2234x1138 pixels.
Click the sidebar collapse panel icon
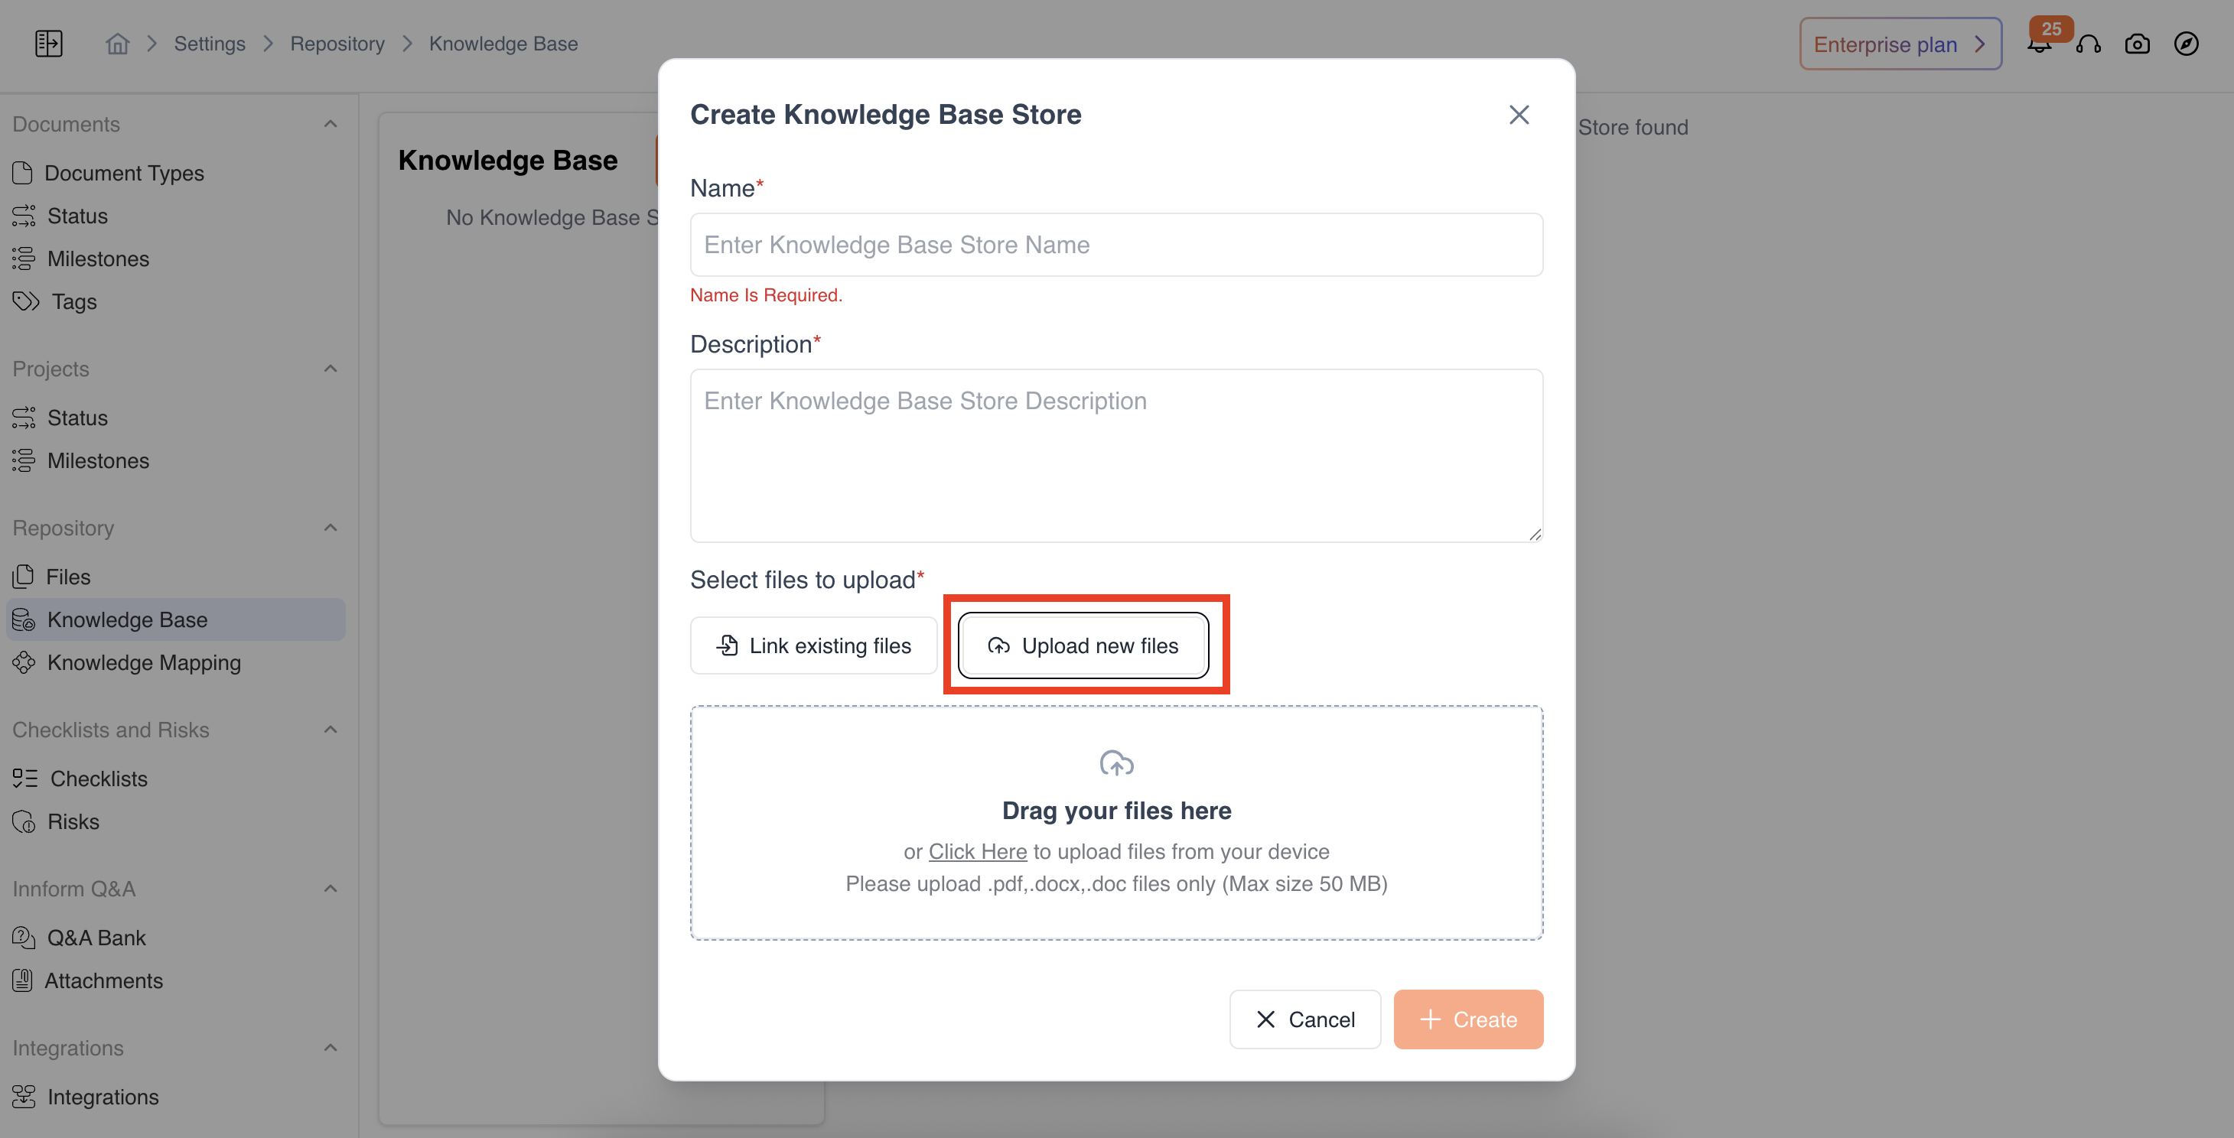[48, 44]
